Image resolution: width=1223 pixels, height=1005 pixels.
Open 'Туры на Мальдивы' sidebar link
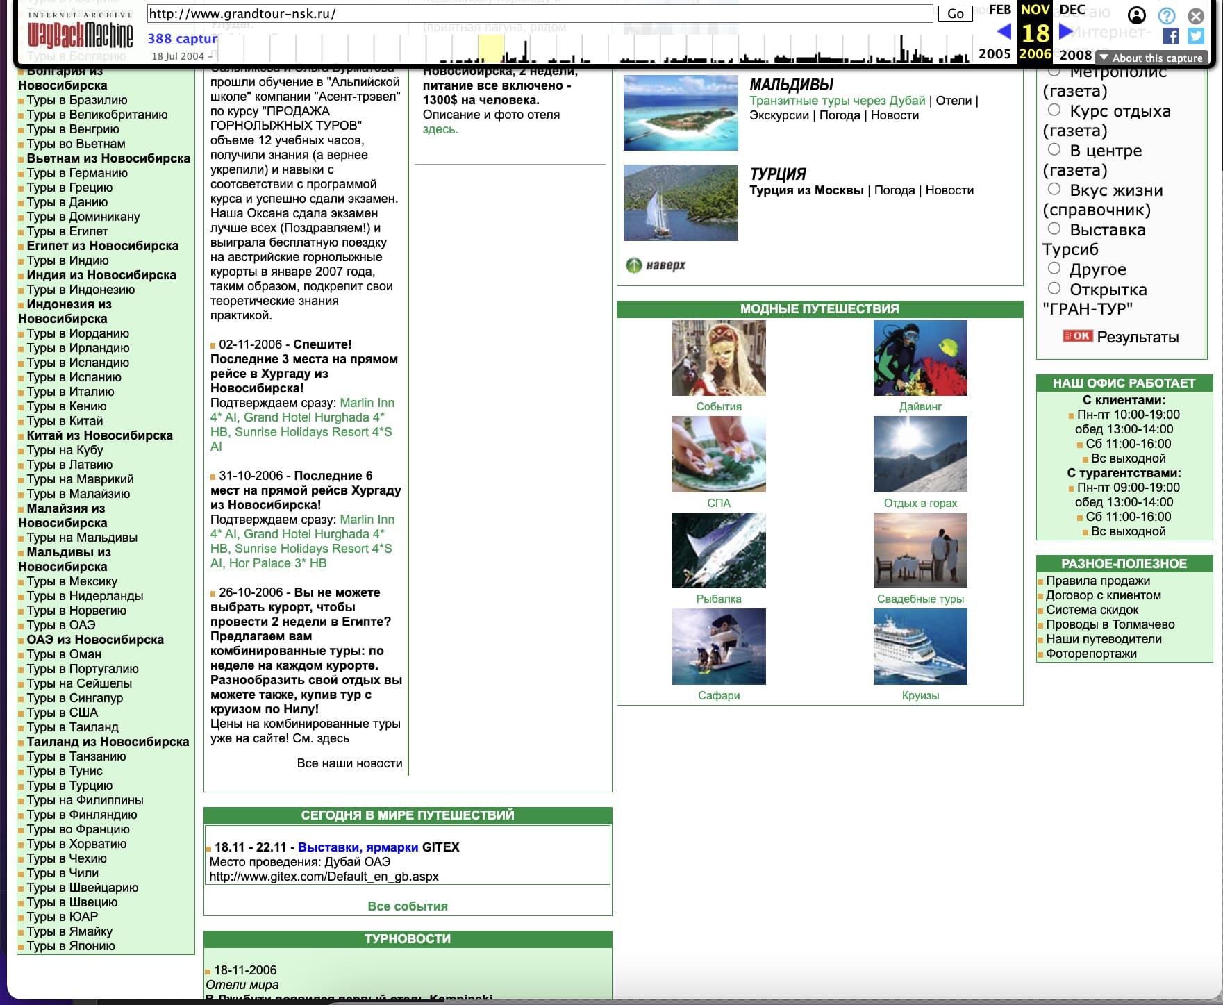82,538
